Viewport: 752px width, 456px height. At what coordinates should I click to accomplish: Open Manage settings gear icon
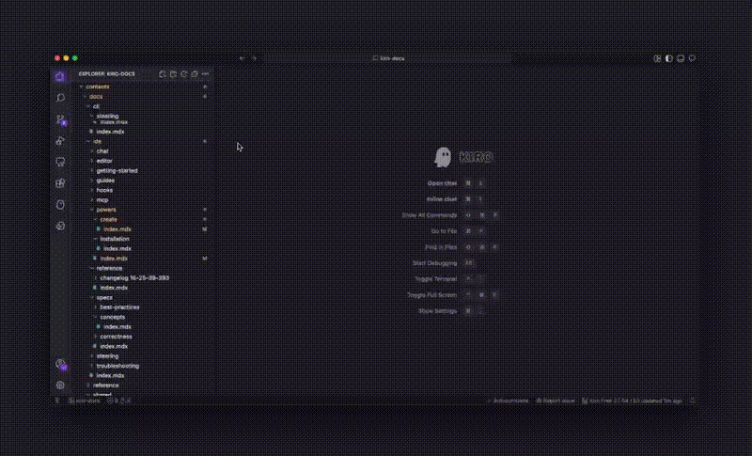click(60, 385)
